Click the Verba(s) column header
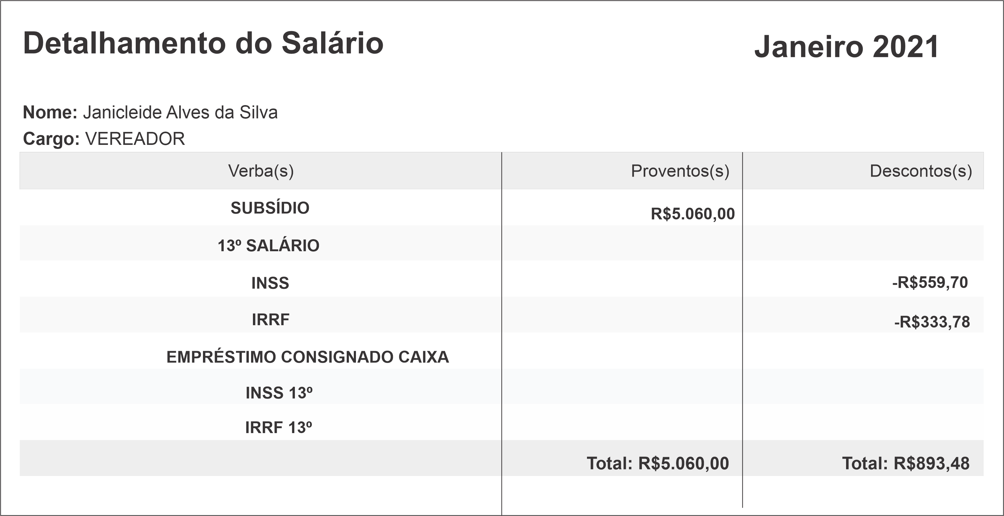1004x516 pixels. 261,171
